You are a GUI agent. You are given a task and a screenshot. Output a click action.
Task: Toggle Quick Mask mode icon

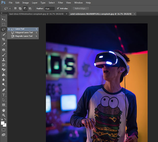[4, 130]
